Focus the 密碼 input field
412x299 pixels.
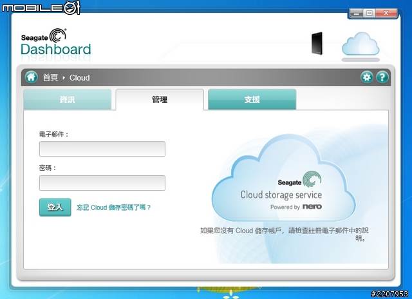coord(102,183)
